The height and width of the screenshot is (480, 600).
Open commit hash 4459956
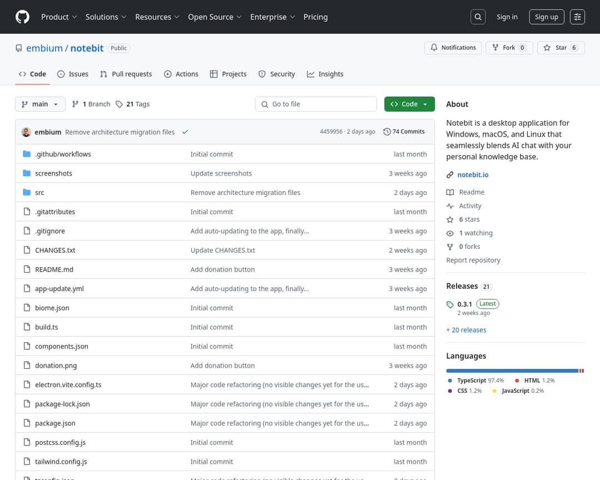[331, 132]
